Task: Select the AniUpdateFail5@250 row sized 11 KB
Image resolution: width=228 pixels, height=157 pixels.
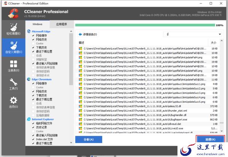Action: (148, 79)
